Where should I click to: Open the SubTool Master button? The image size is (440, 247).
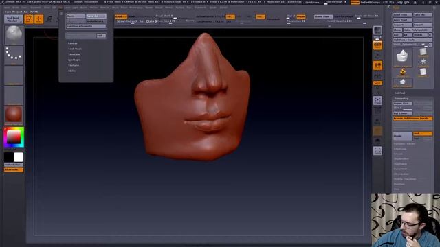pos(14,19)
